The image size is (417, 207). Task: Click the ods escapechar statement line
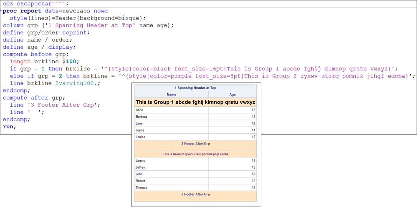pyautogui.click(x=35, y=4)
